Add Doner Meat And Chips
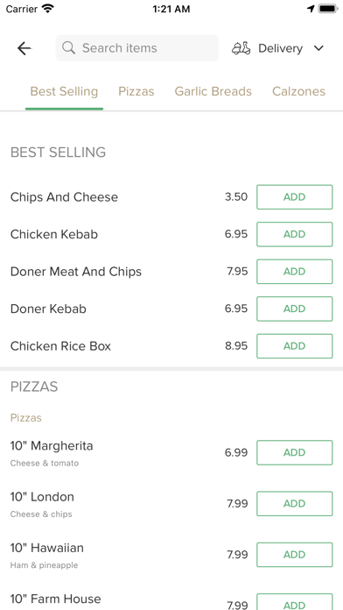This screenshot has width=343, height=610. 295,272
